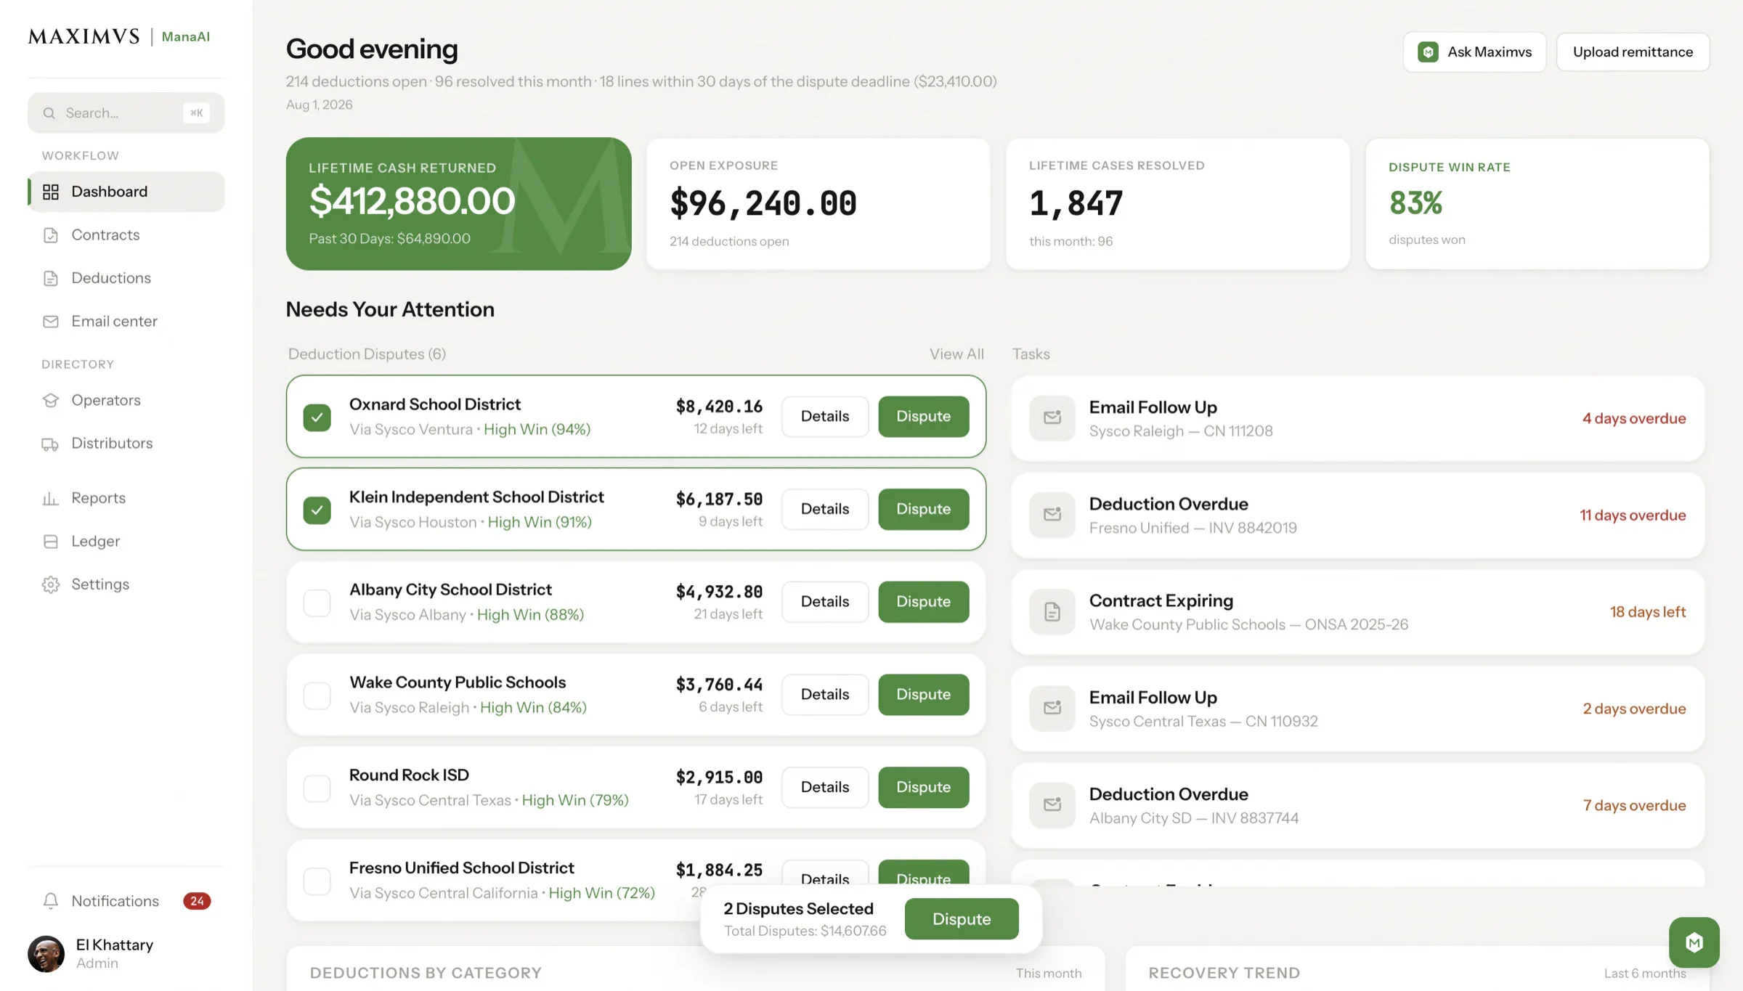Uncheck the Klein Independent School District checkbox
This screenshot has height=991, width=1743.
(317, 510)
